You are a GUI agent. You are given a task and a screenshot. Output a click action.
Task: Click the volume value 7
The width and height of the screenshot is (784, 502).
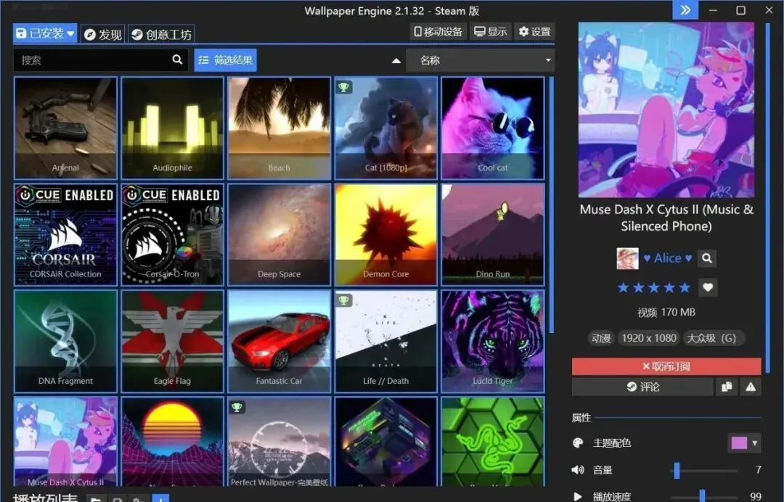pos(758,469)
